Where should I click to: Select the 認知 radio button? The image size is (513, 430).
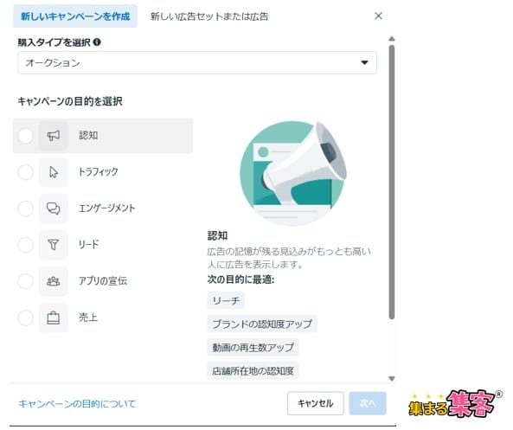click(x=25, y=136)
